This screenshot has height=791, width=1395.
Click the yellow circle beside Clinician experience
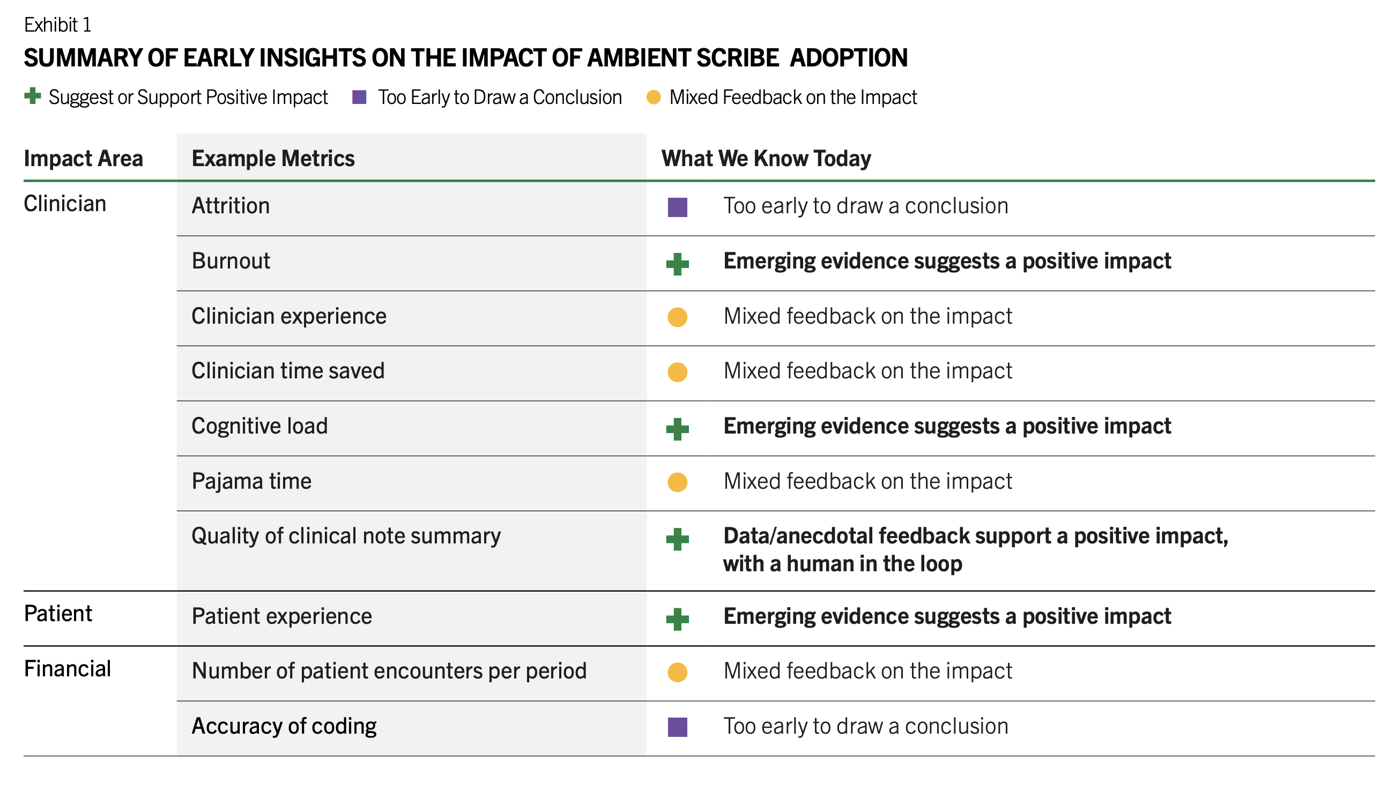[677, 317]
